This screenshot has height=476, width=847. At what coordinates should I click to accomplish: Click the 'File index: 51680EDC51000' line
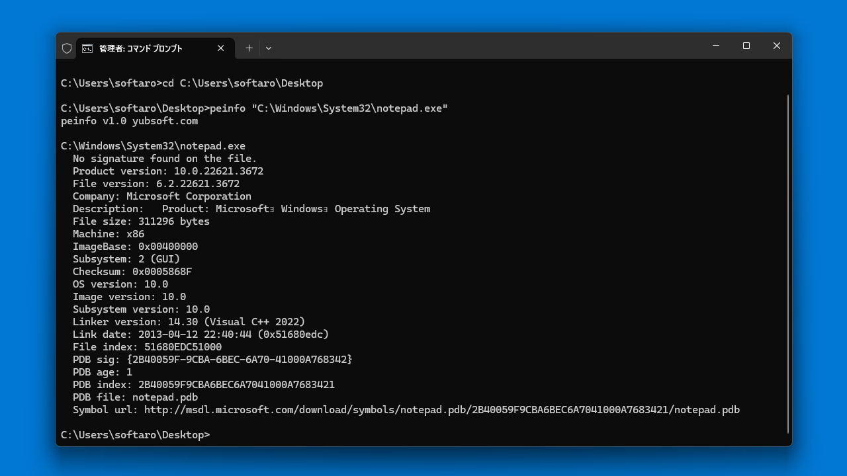pyautogui.click(x=147, y=347)
